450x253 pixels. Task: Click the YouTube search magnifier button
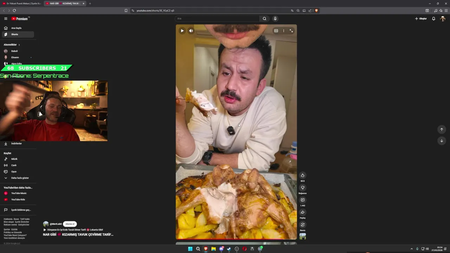coord(264,19)
